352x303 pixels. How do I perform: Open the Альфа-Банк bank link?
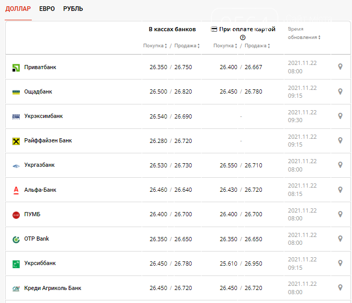tap(40, 190)
